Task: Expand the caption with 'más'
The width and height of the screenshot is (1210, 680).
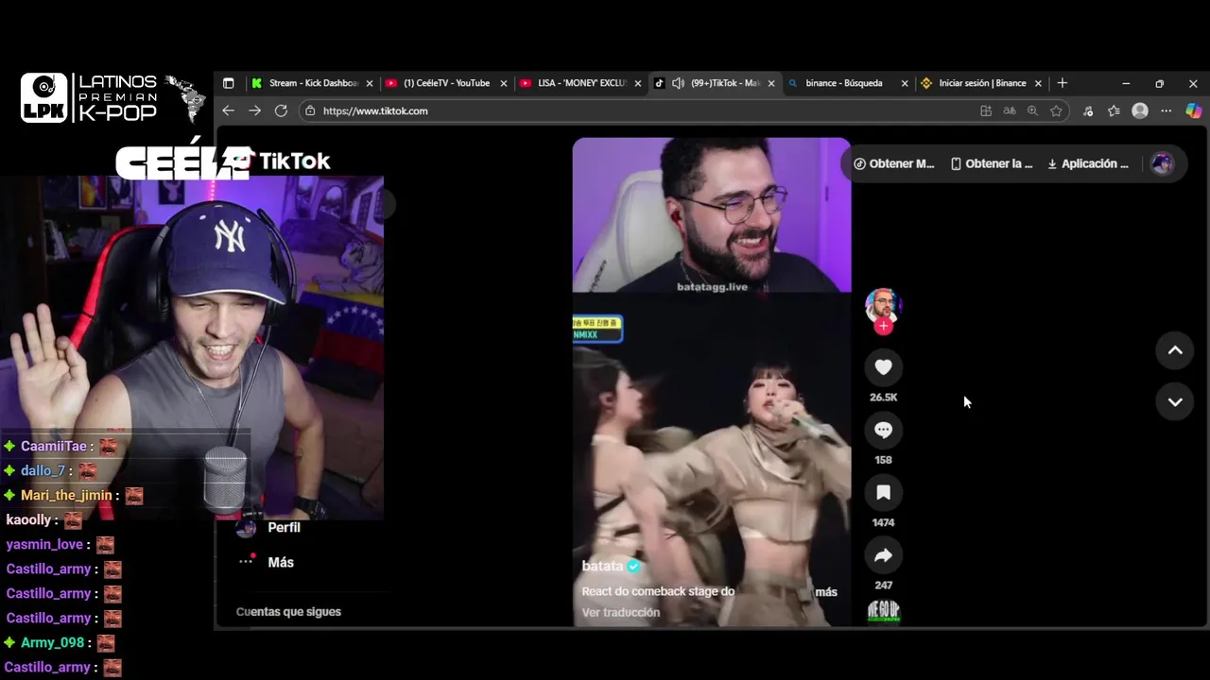Action: tap(826, 592)
